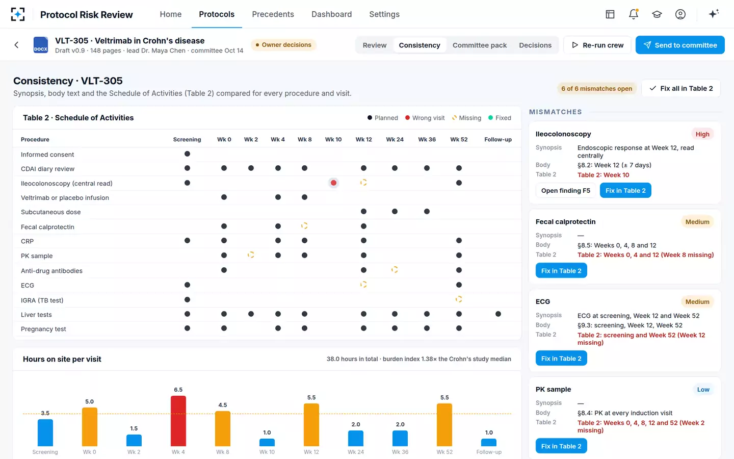Click the Subcutaneous dose procedure row label

51,212
